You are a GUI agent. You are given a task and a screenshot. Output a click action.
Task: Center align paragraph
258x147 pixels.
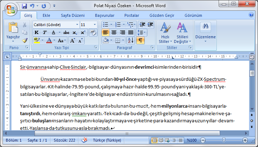(x=114, y=33)
